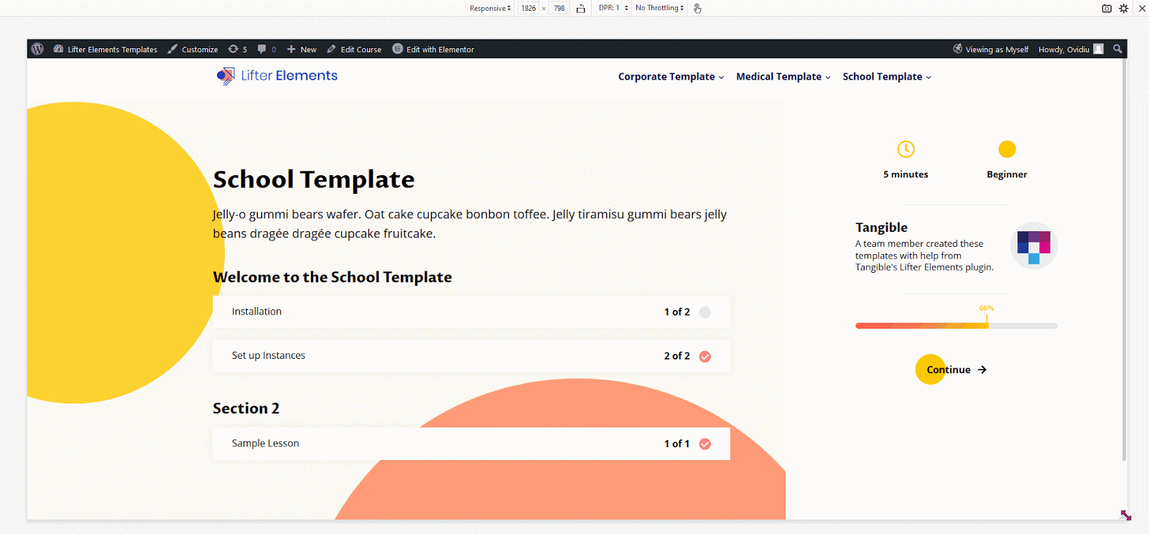1149x534 pixels.
Task: Expand the Corporate Template dropdown
Action: coord(671,77)
